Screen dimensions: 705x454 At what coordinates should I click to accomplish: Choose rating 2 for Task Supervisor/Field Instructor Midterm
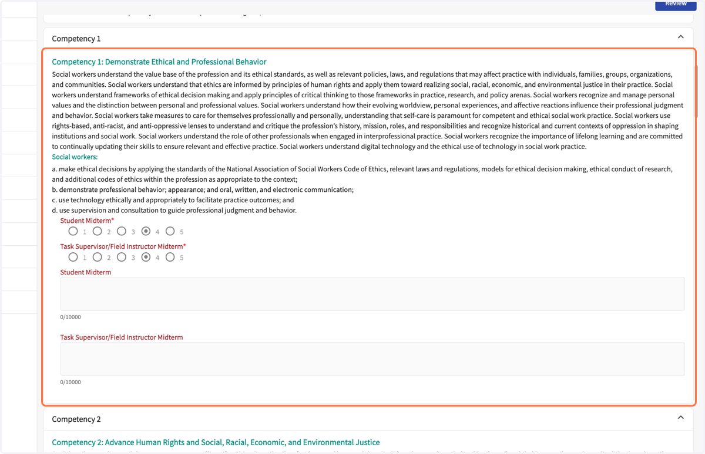click(98, 257)
